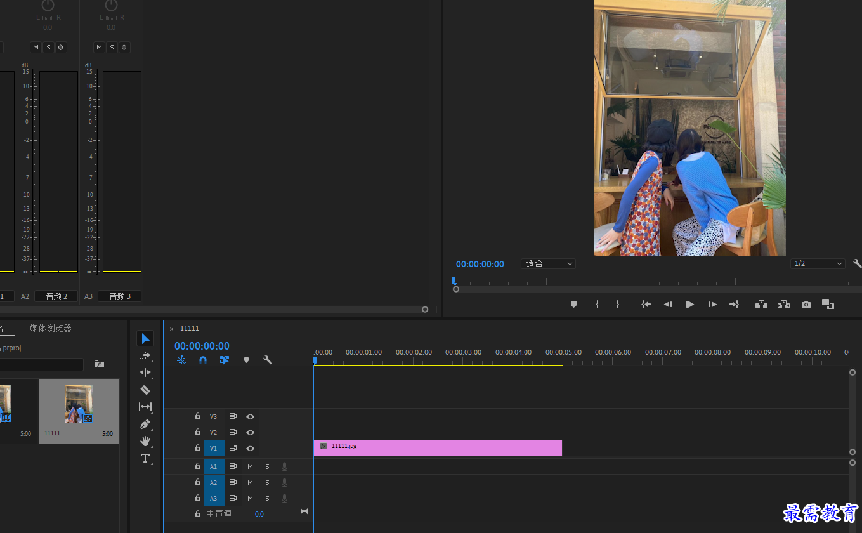Hide track V1 with eye icon

pyautogui.click(x=251, y=448)
